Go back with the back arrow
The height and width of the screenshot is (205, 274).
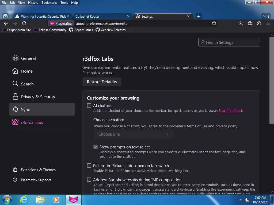6,23
